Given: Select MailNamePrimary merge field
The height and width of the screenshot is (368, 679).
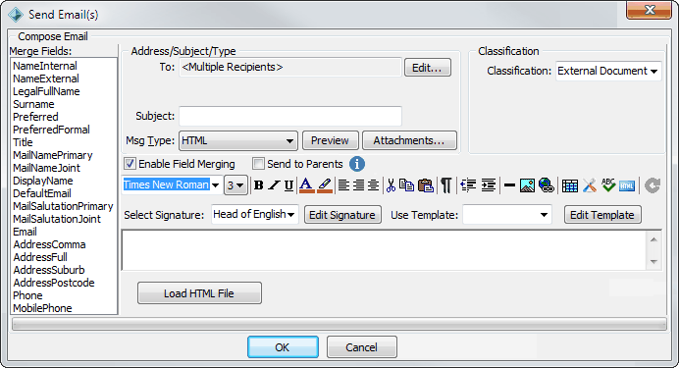Looking at the screenshot, I should tap(53, 155).
